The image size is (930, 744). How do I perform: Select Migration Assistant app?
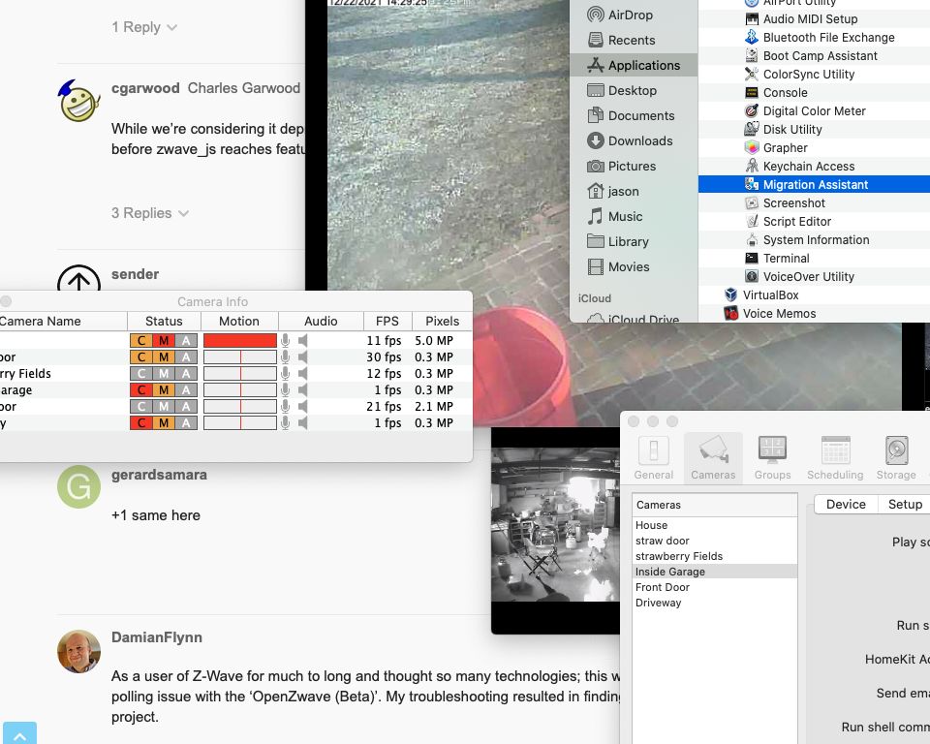coord(814,184)
